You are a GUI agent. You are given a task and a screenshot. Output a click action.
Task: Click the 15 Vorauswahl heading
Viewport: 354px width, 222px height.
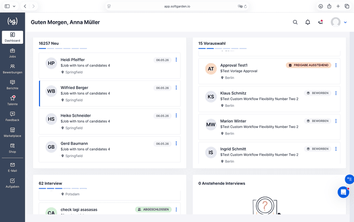pyautogui.click(x=212, y=43)
